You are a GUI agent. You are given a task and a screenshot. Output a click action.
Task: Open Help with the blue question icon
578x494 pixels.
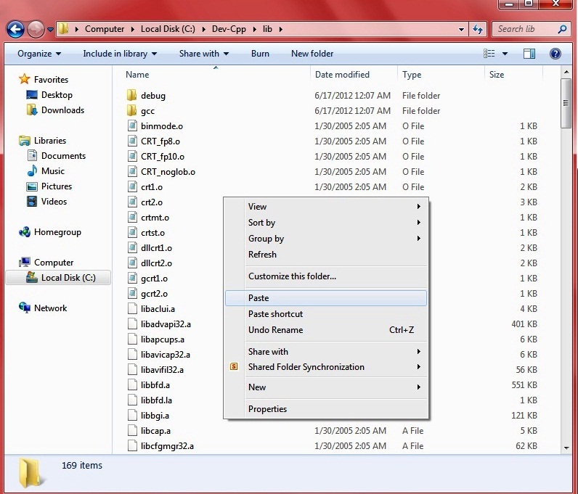point(555,54)
